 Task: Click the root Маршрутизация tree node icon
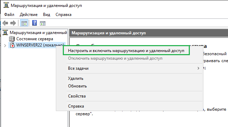[x=5, y=32]
